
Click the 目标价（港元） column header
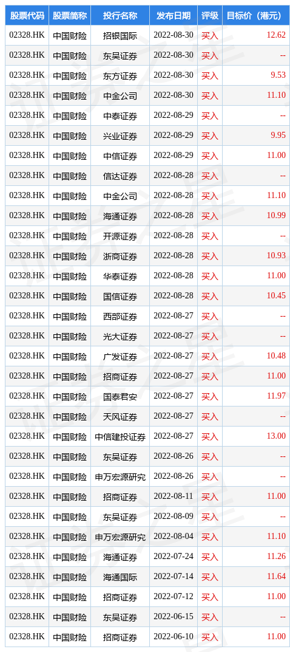(256, 16)
